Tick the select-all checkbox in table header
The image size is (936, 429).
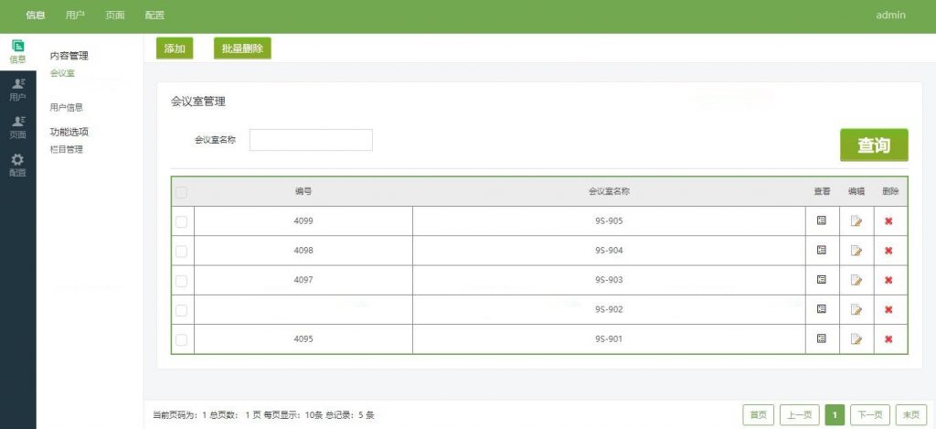click(x=182, y=192)
